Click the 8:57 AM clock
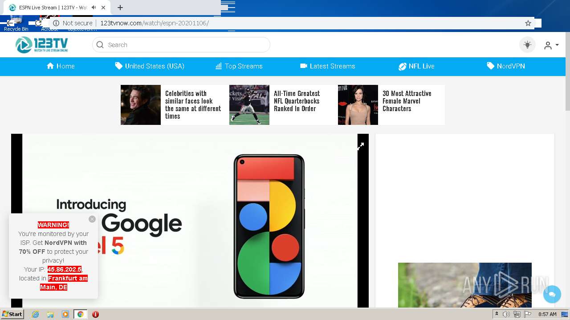The height and width of the screenshot is (320, 570). (547, 314)
